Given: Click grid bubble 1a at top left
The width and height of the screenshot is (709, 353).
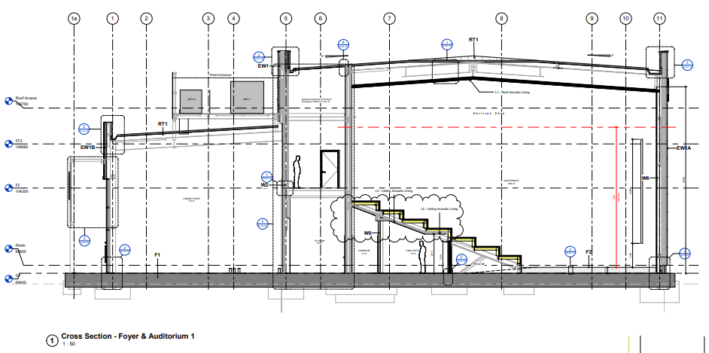Looking at the screenshot, I should 73,17.
